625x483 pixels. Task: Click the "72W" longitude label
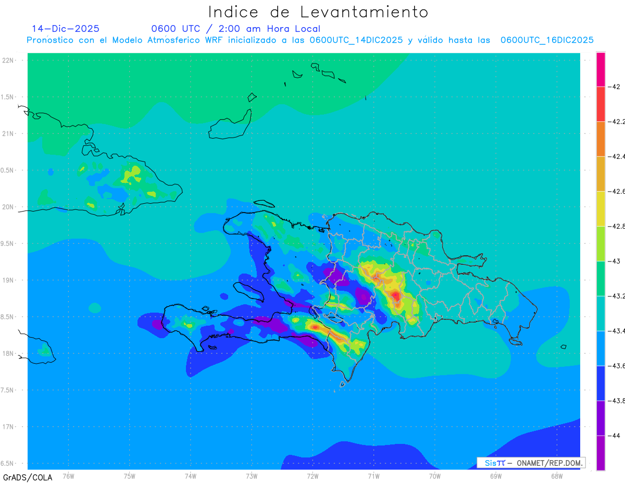pos(312,476)
